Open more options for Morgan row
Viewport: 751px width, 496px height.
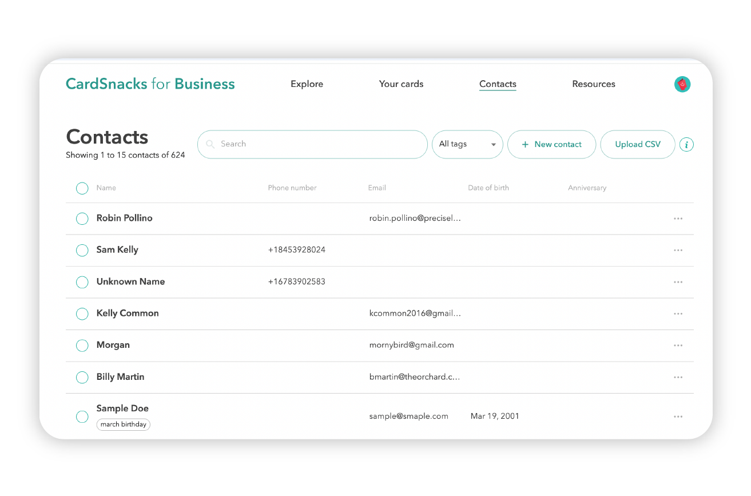[x=678, y=346]
